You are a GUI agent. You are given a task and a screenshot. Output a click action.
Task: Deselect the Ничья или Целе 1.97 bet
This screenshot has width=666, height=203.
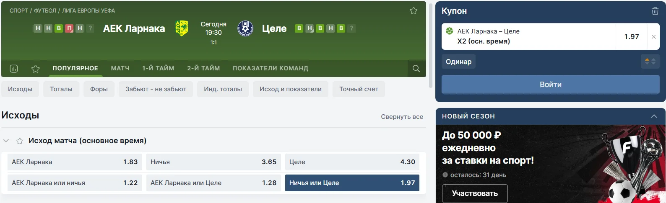(x=352, y=183)
